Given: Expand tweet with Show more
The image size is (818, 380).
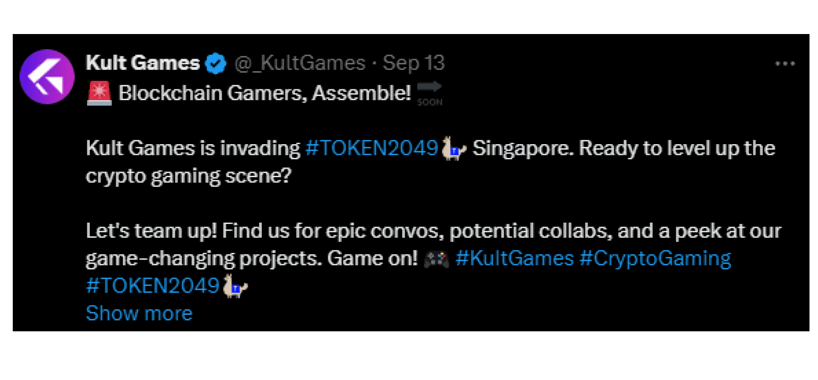Looking at the screenshot, I should point(139,313).
